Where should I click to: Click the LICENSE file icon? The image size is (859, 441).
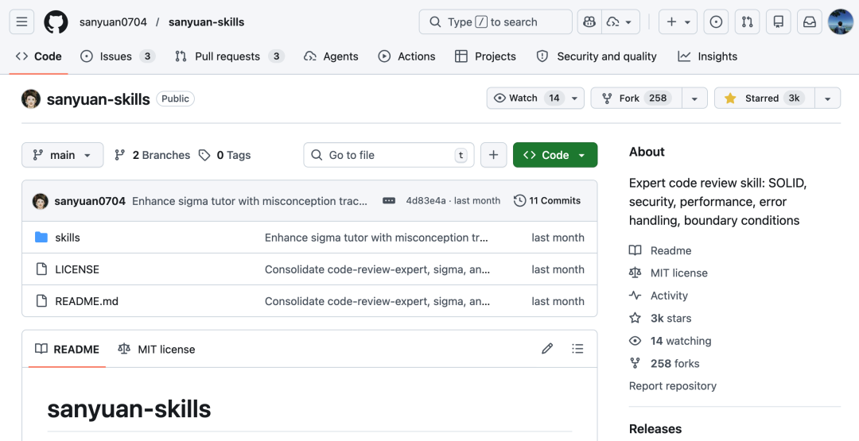41,269
